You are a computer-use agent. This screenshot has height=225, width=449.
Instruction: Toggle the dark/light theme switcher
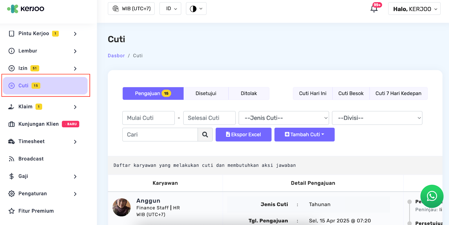coord(196,9)
